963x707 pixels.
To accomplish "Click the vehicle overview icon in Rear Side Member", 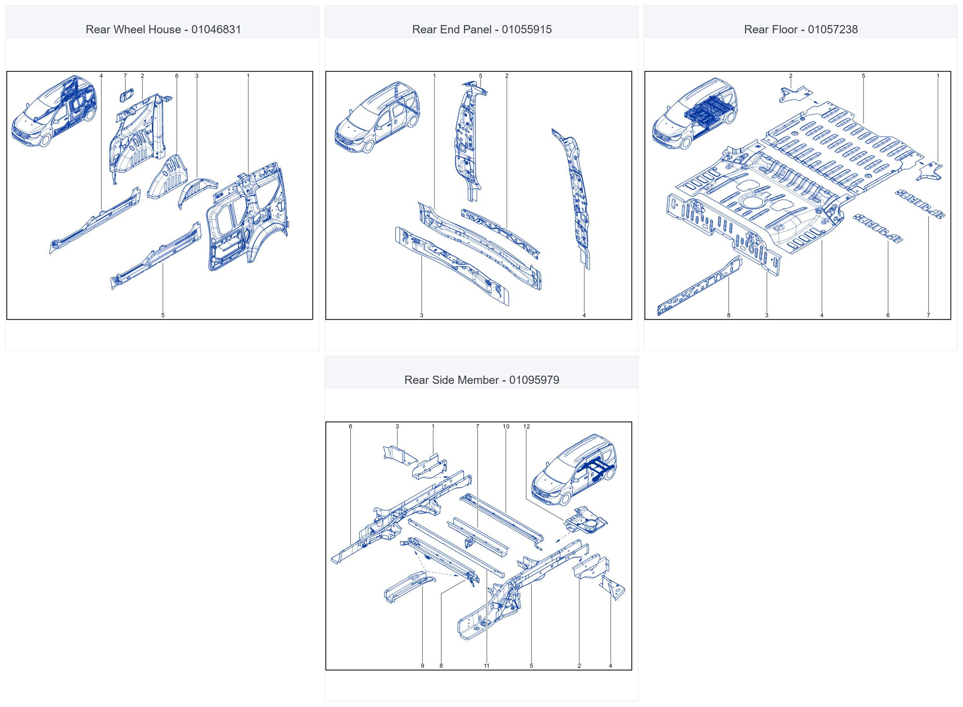I will coord(574,470).
